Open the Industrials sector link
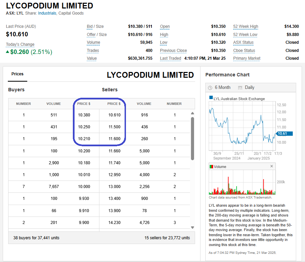This screenshot has width=305, height=262. click(47, 13)
